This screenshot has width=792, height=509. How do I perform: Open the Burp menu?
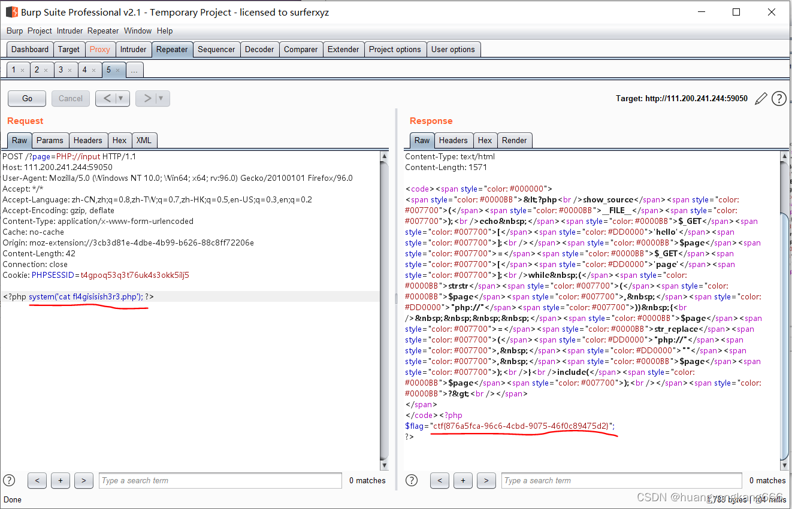coord(15,31)
